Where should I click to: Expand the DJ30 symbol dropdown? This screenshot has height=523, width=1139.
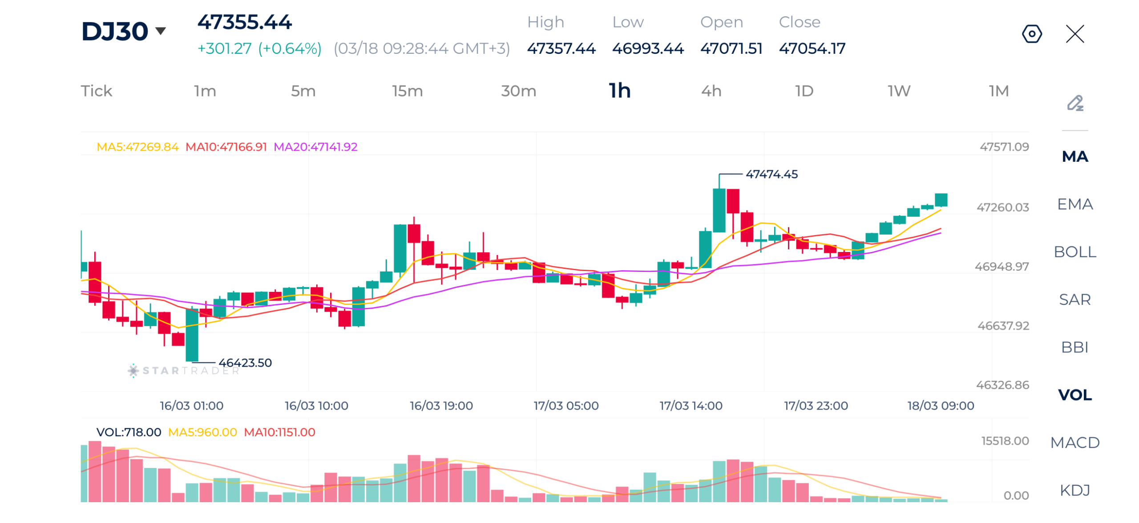160,31
